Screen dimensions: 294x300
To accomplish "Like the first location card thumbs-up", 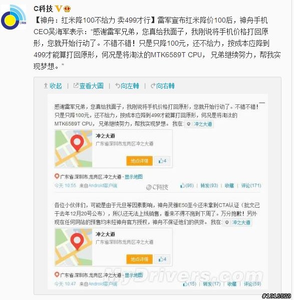I will tap(162, 161).
